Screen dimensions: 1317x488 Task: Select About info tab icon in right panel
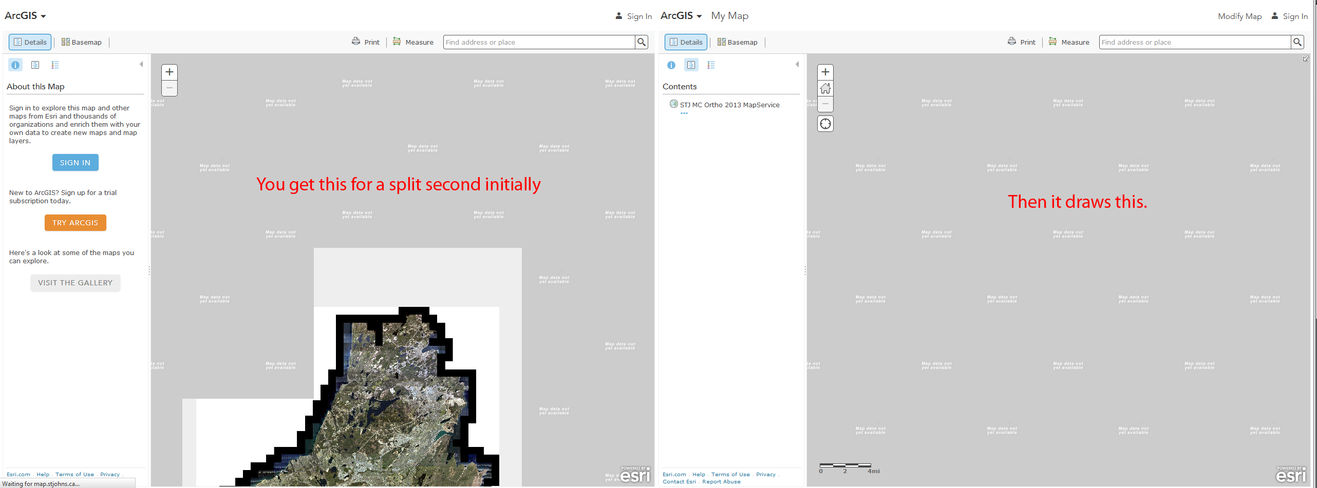[x=671, y=65]
